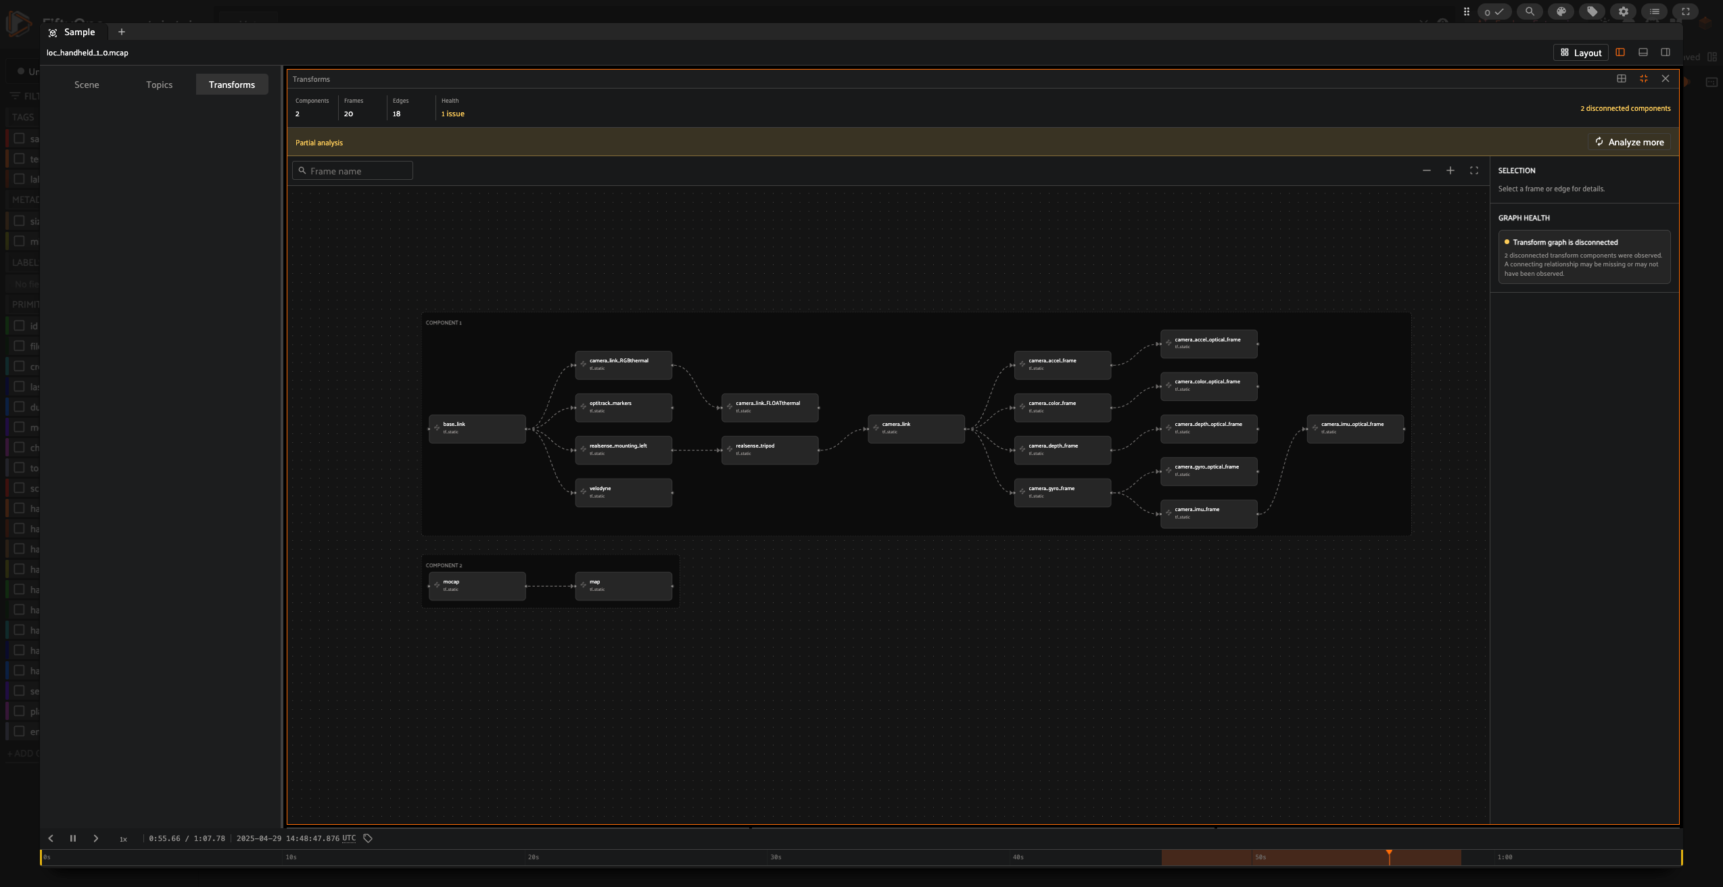Select the camera_imu_frame node
The height and width of the screenshot is (887, 1723).
pos(1209,514)
